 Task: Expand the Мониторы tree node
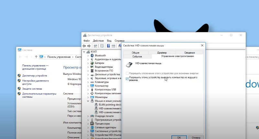click(x=88, y=97)
